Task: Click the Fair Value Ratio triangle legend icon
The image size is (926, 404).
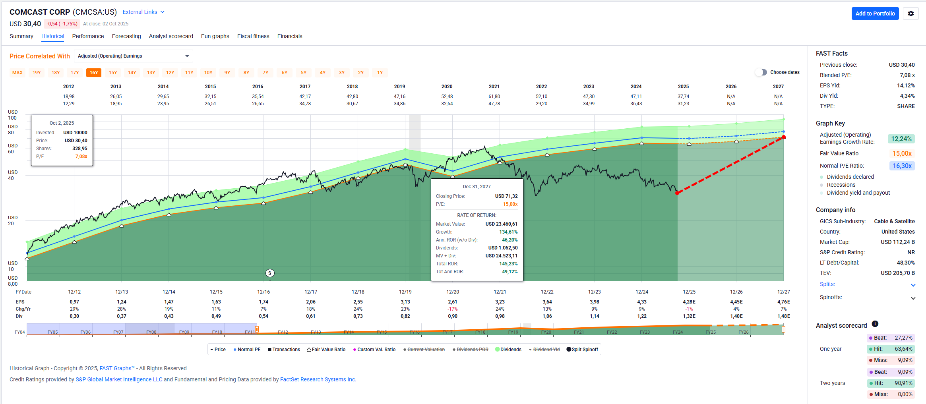Action: point(309,350)
